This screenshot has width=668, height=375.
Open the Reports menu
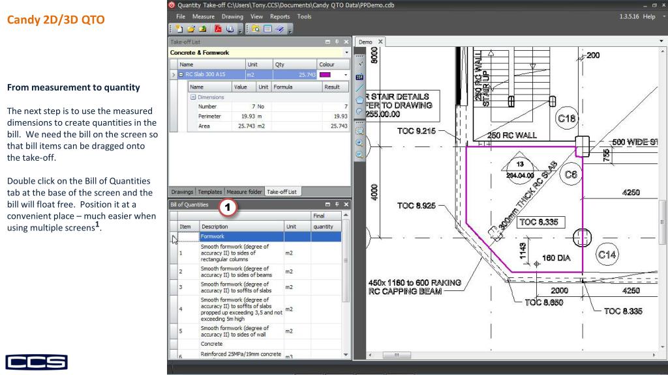pyautogui.click(x=280, y=16)
